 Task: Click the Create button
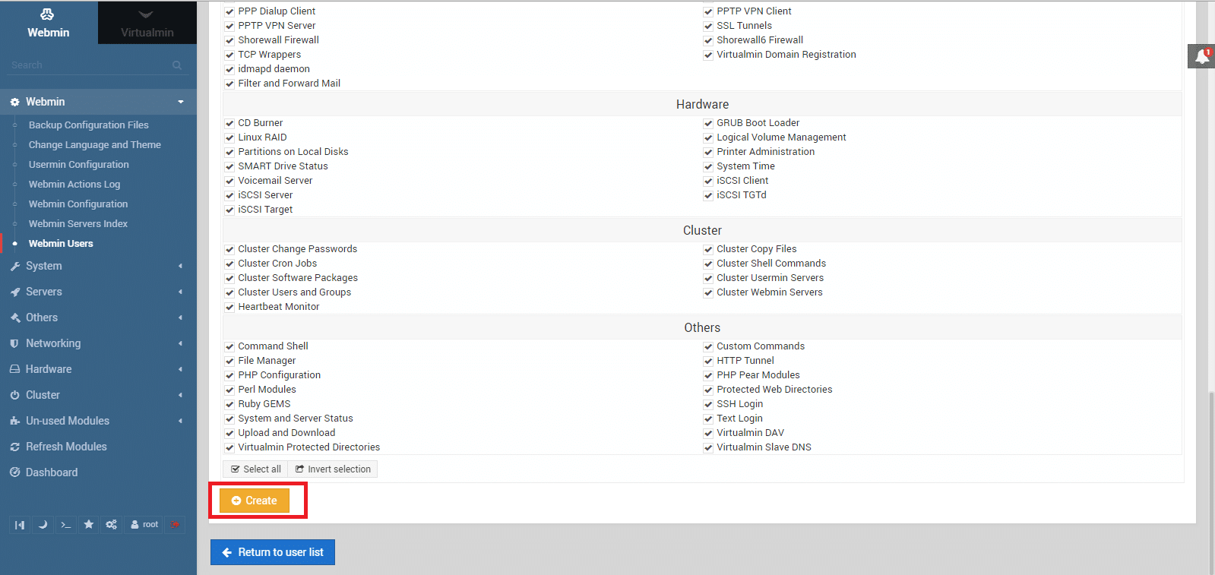click(255, 501)
